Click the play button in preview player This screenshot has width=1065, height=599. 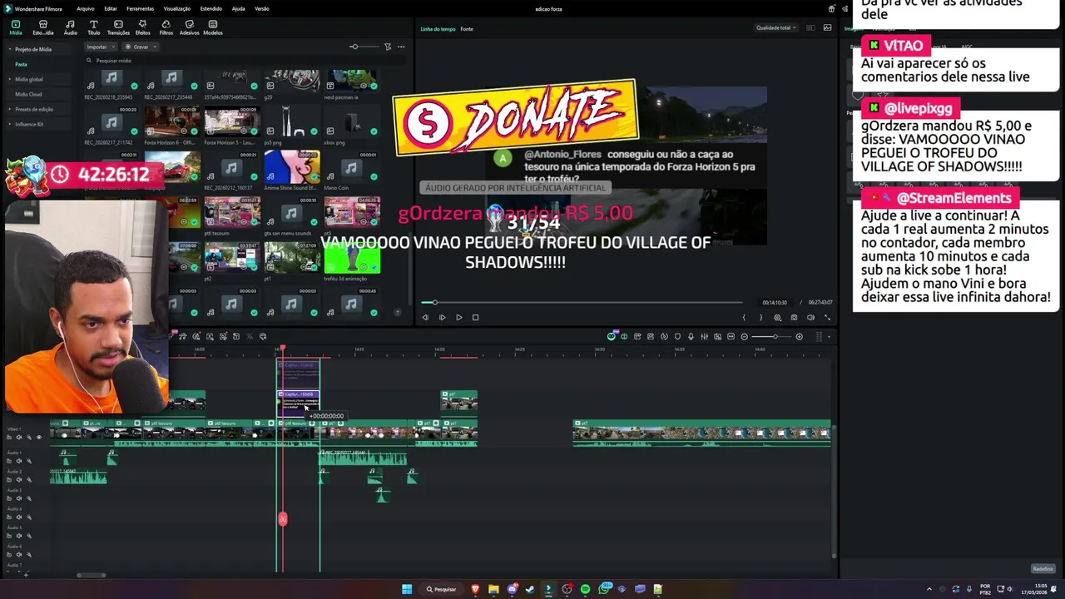pos(458,317)
